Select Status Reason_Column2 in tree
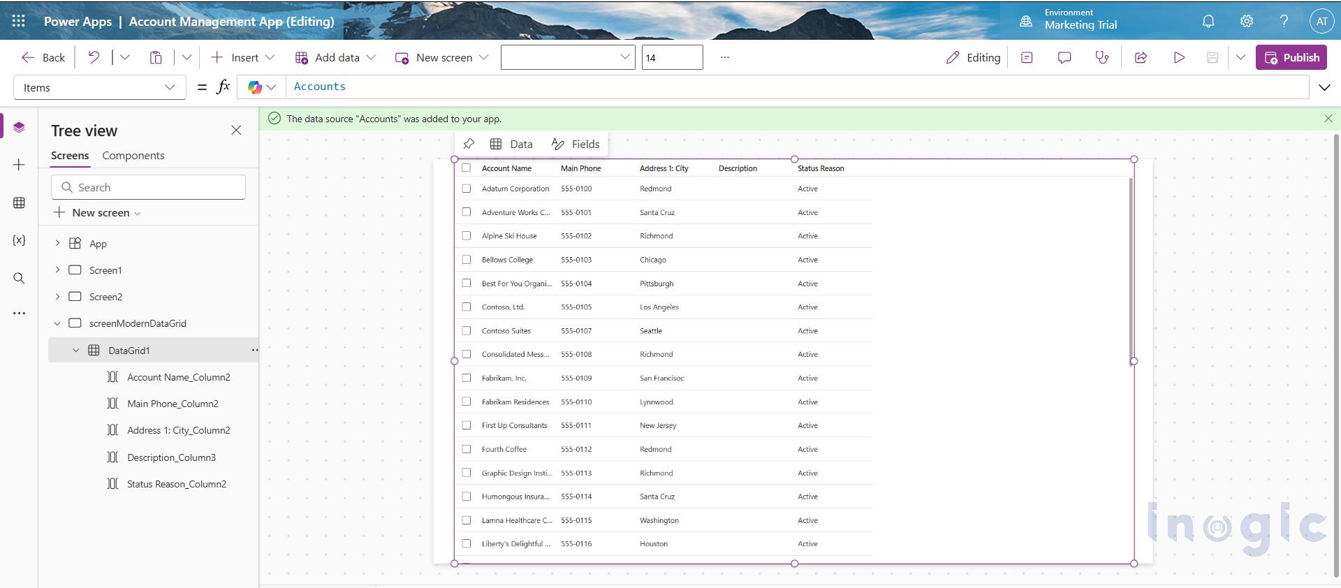Screen dimensions: 1341x588 point(177,484)
